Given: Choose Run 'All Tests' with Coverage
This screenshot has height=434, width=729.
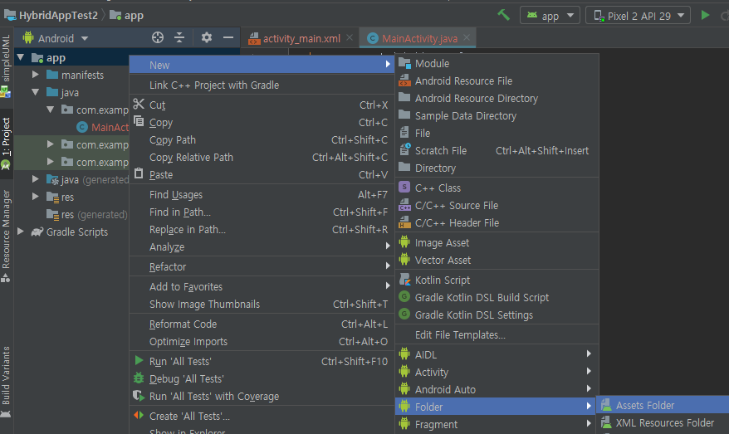Looking at the screenshot, I should click(262, 397).
